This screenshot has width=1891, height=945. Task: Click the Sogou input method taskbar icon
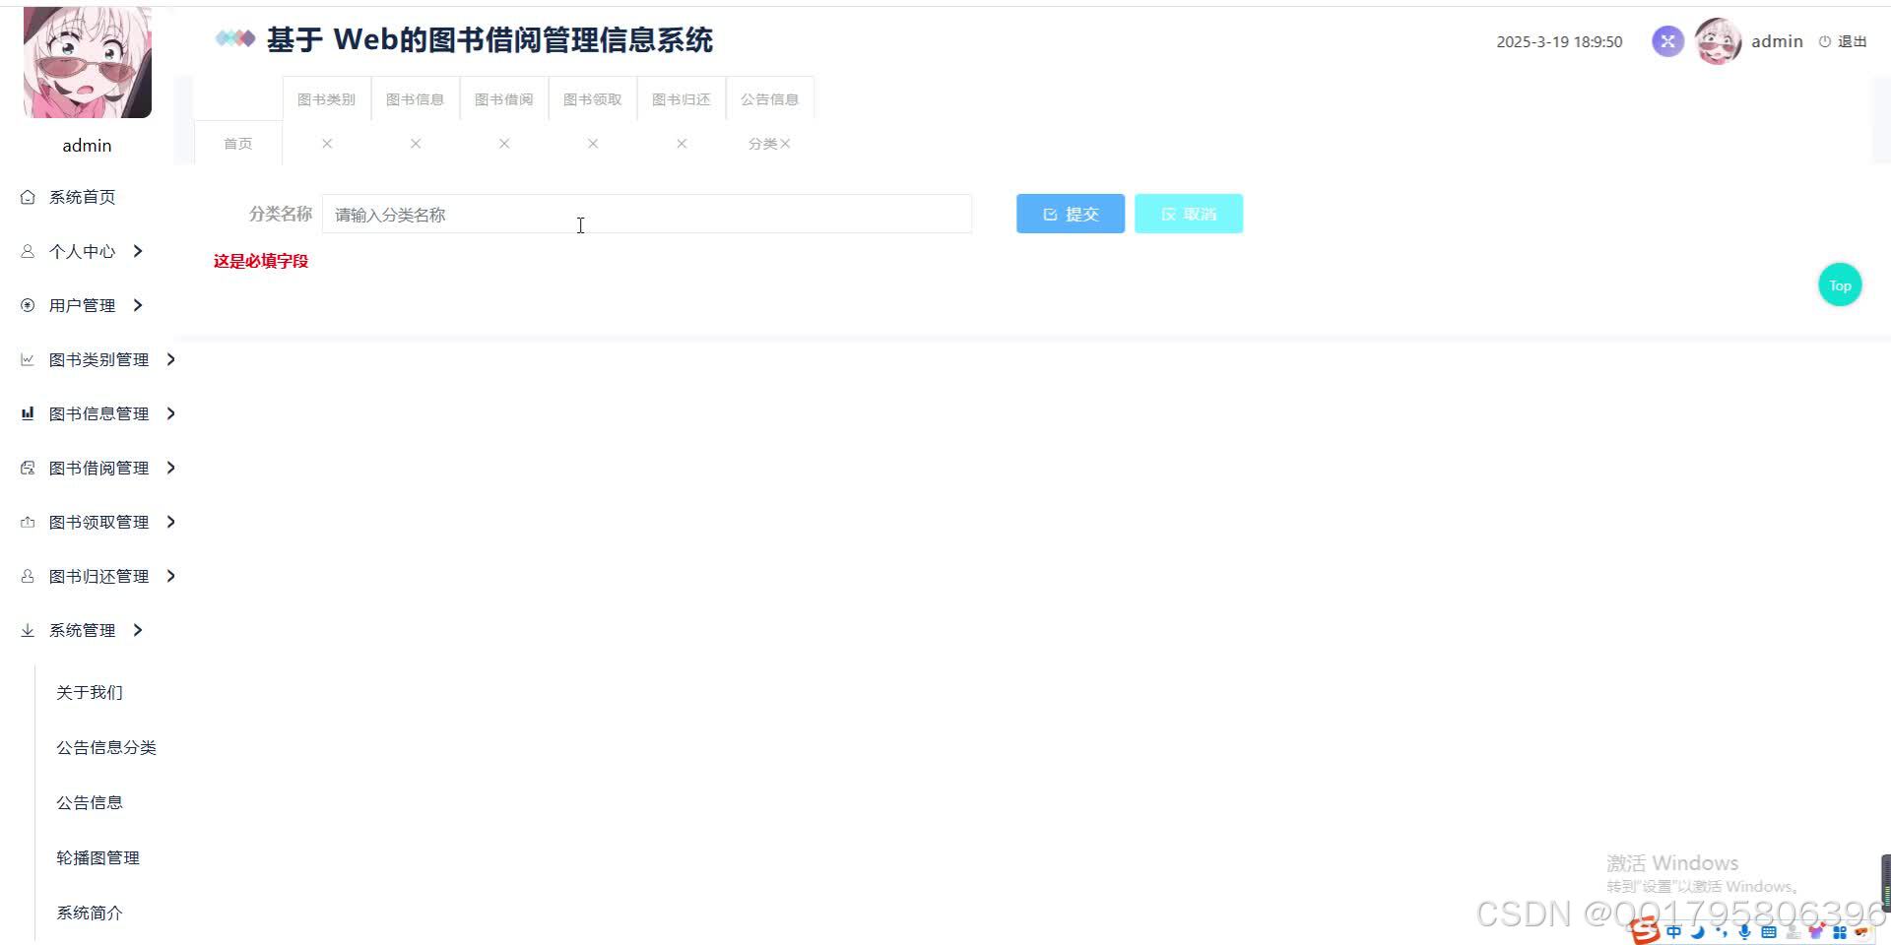(1646, 931)
